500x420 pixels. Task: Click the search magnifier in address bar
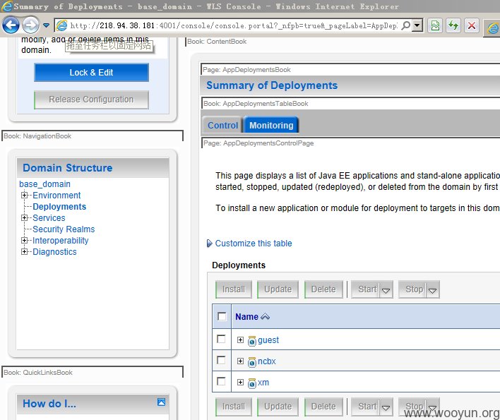(x=406, y=25)
